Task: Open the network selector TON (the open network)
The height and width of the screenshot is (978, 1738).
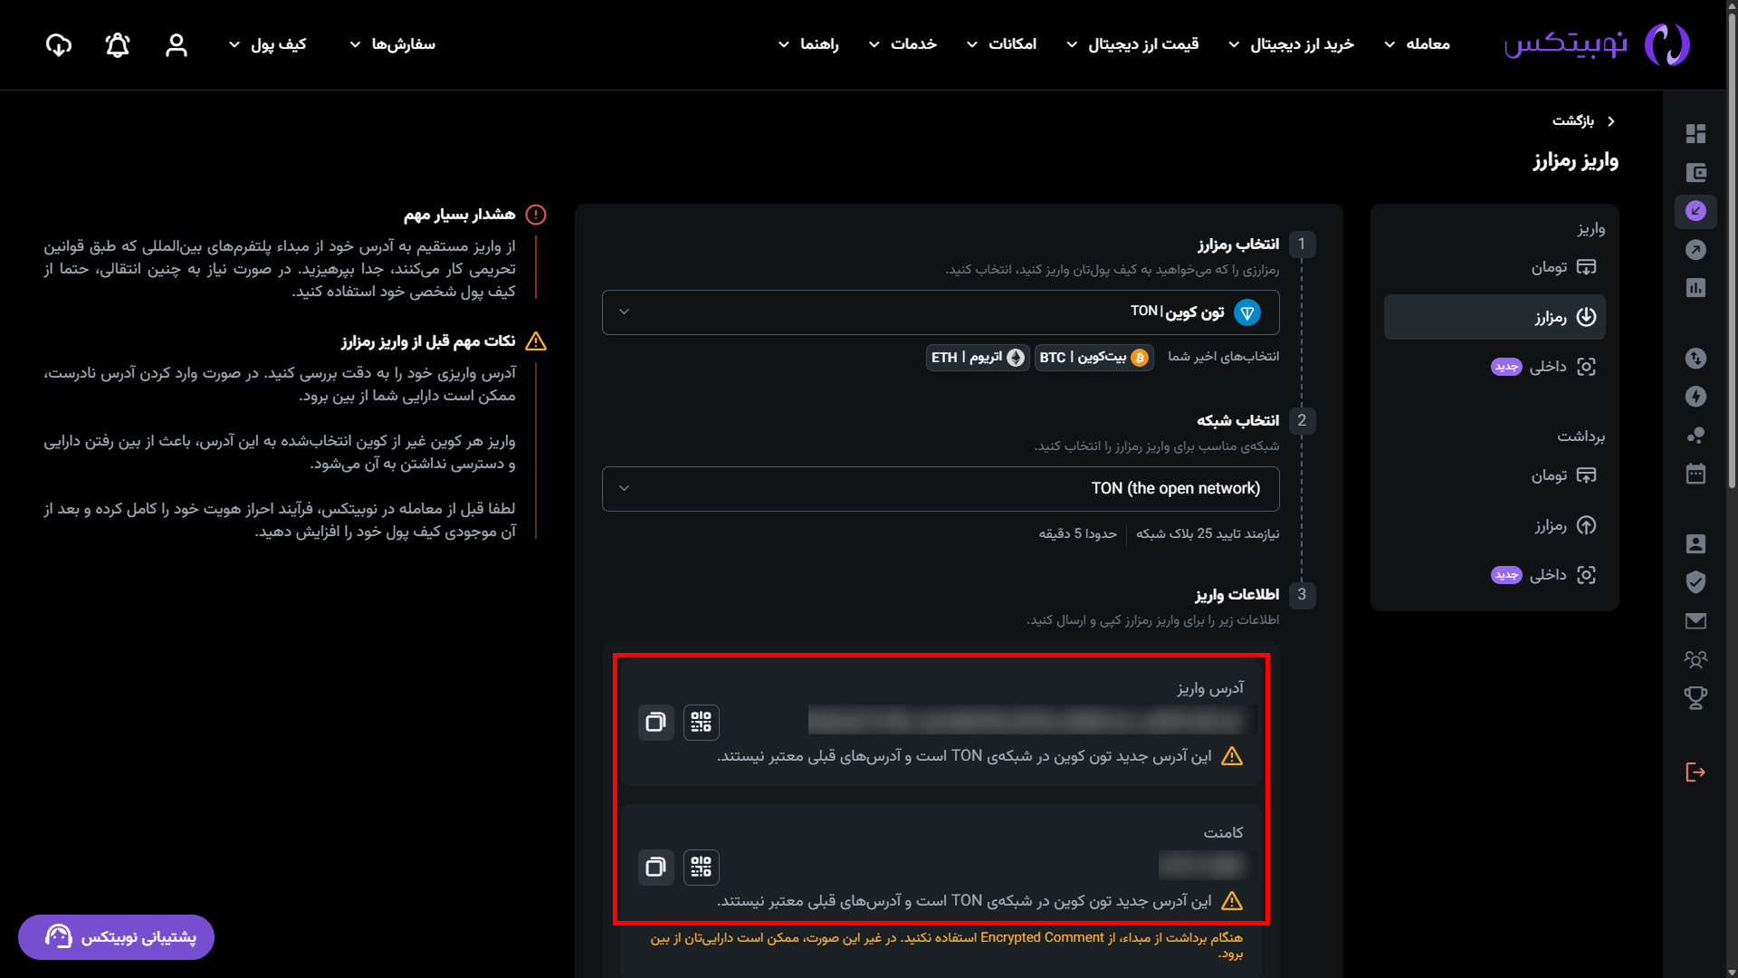Action: point(941,489)
